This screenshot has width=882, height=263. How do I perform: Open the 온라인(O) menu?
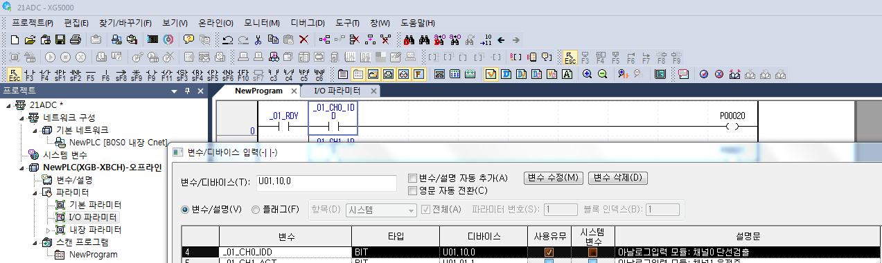pos(215,23)
